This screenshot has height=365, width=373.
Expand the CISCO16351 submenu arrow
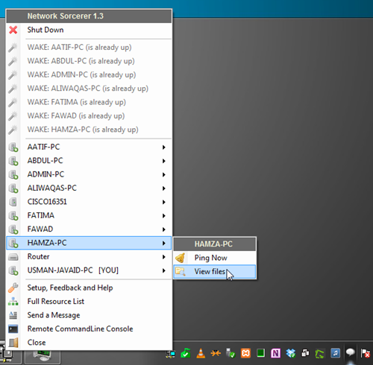[x=163, y=202]
